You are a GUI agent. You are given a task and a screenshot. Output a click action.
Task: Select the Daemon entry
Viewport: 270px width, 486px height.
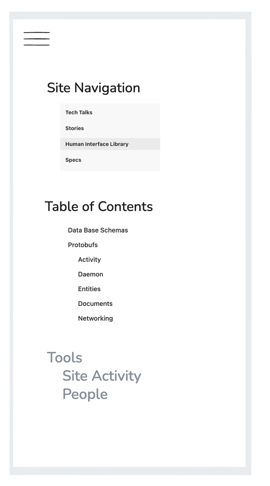coord(91,274)
